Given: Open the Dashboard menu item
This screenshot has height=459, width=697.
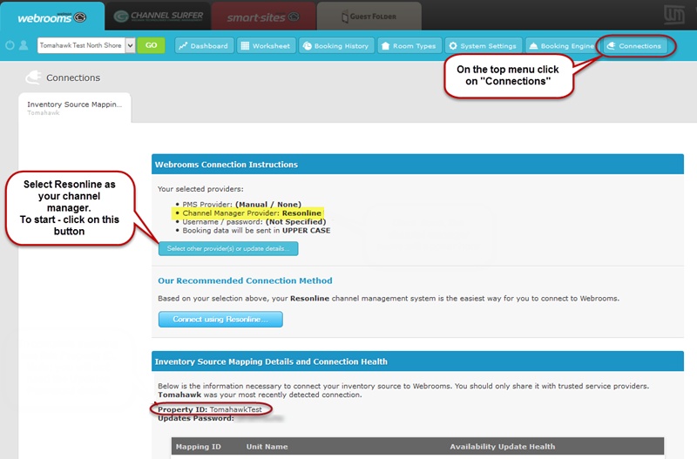Looking at the screenshot, I should [x=204, y=46].
